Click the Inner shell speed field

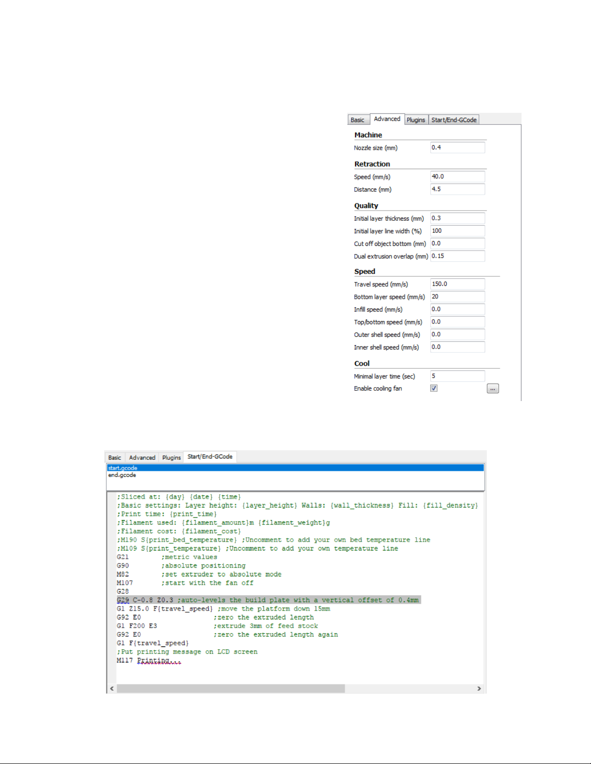457,347
